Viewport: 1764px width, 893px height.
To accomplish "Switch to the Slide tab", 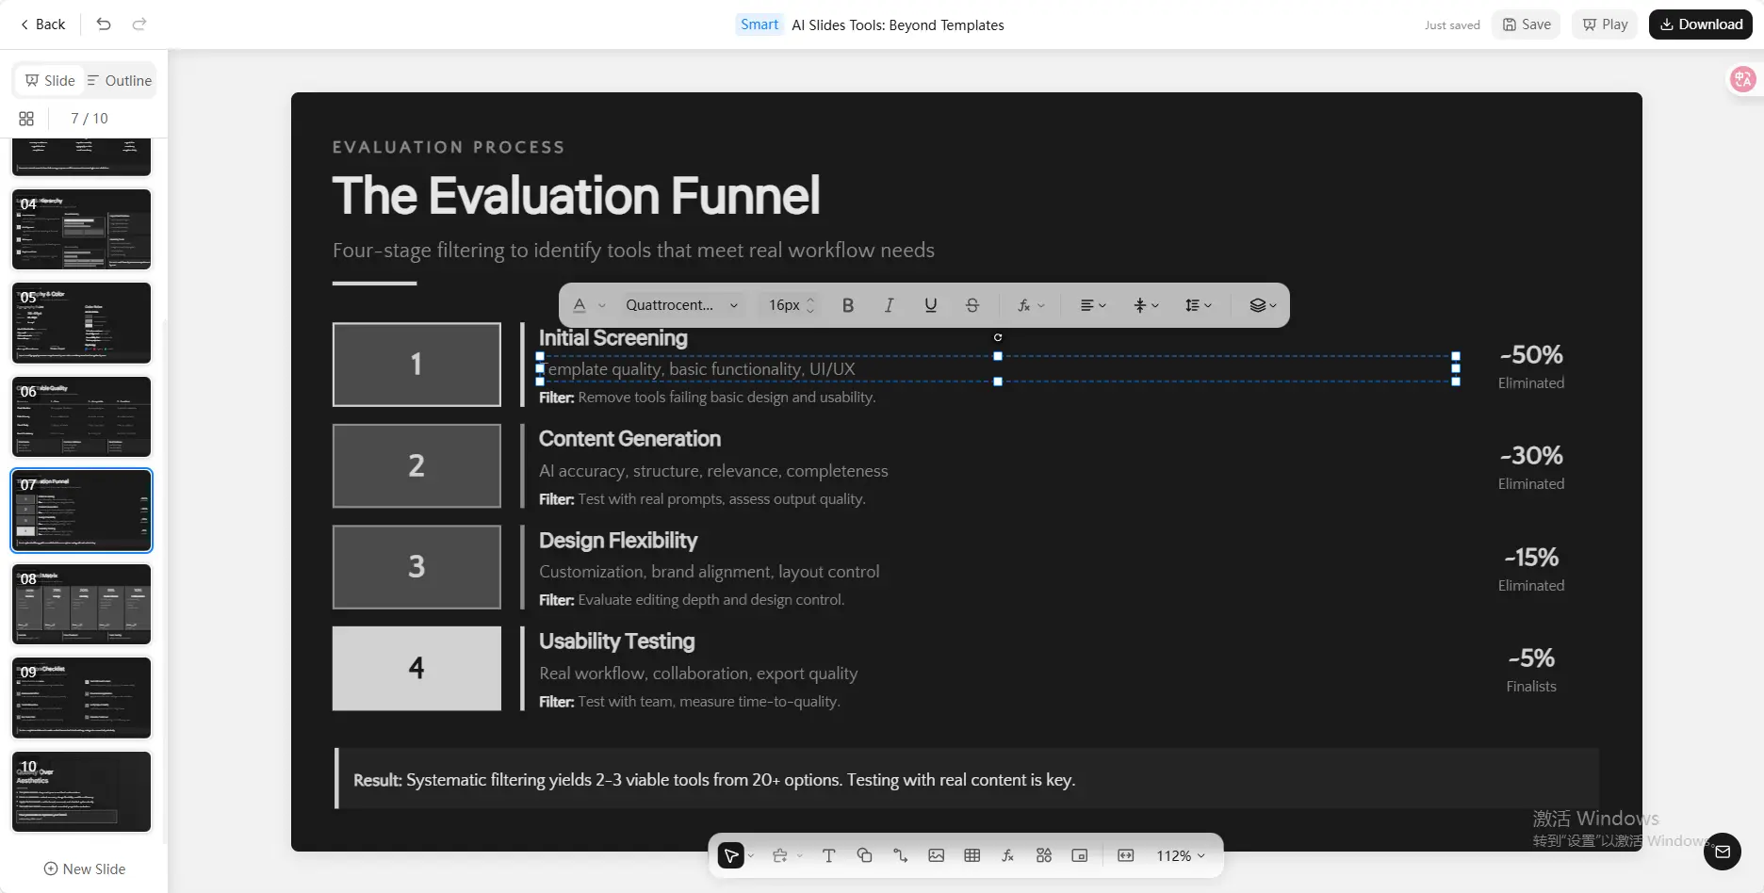I will coord(50,81).
